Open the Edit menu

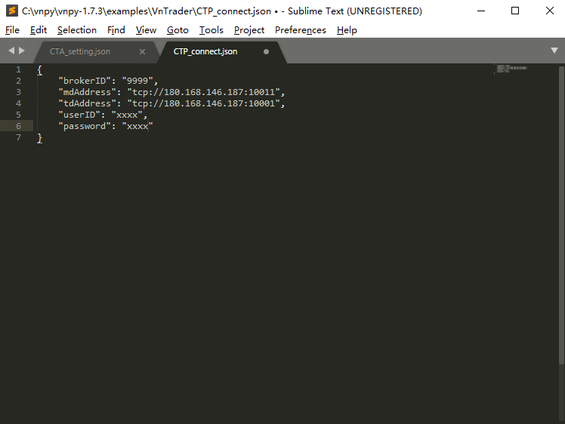pos(39,30)
